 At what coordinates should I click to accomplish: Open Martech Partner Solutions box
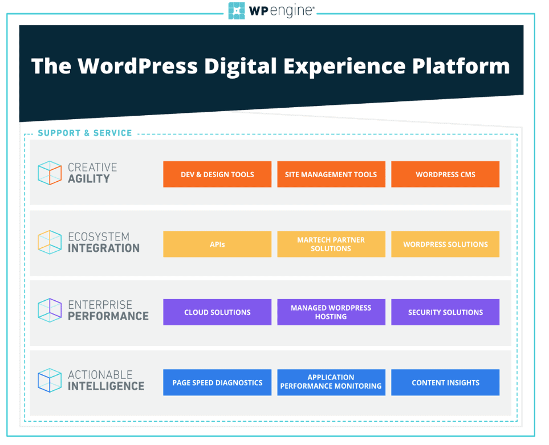[x=331, y=244]
